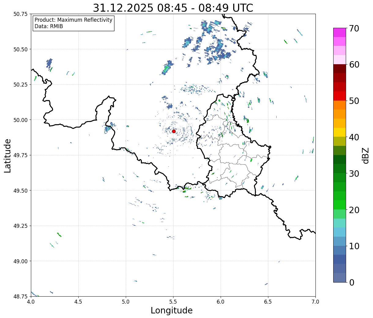Click the dBZ colorbar label
This screenshot has height=318, width=373.
pyautogui.click(x=365, y=155)
